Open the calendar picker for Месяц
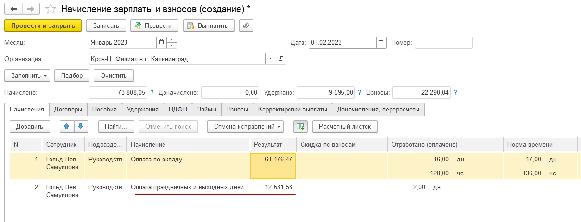Viewport: 581px width, 222px height. [161, 42]
